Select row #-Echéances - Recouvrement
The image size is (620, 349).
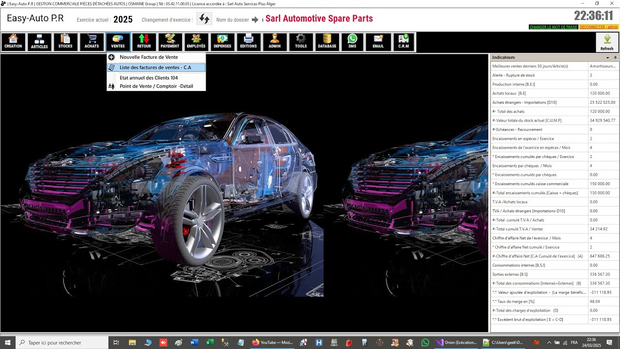[555, 129]
